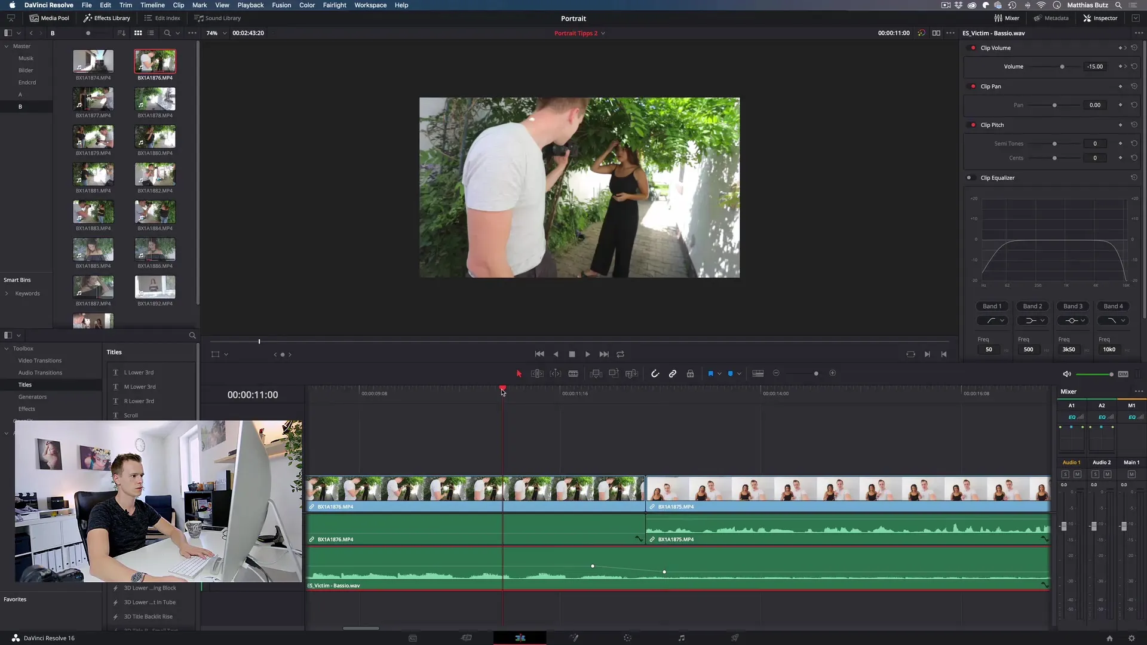The image size is (1147, 645).
Task: Expand the Keywords smart bin
Action: (7, 294)
